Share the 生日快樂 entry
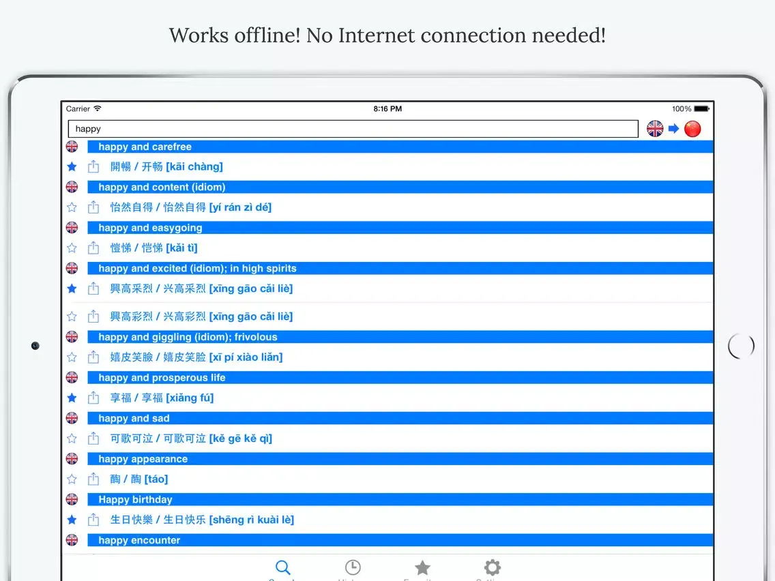This screenshot has height=581, width=775. (x=93, y=519)
